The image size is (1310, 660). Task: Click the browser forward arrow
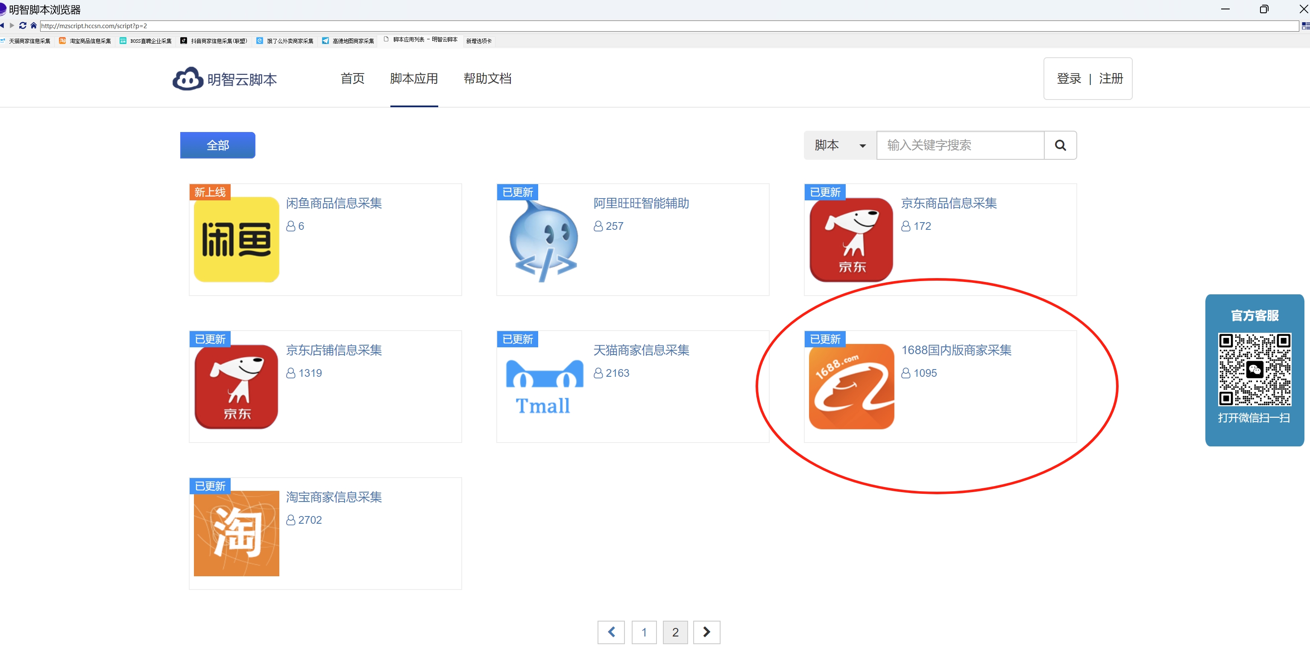click(x=12, y=26)
